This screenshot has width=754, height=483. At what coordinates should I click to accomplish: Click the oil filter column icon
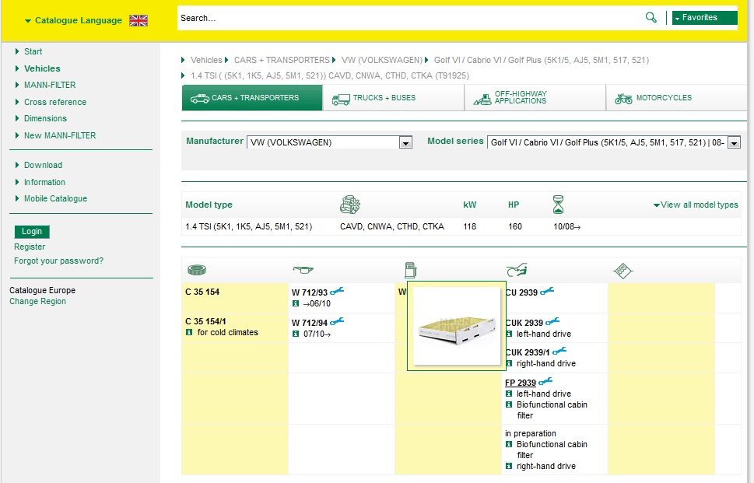303,270
